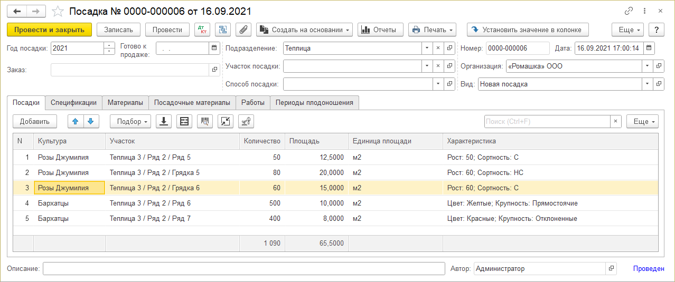Click the paperclip attached files icon
675x282 pixels.
[243, 30]
